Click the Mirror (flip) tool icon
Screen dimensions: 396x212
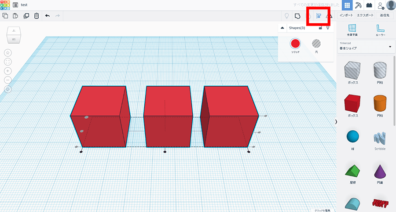pos(329,16)
